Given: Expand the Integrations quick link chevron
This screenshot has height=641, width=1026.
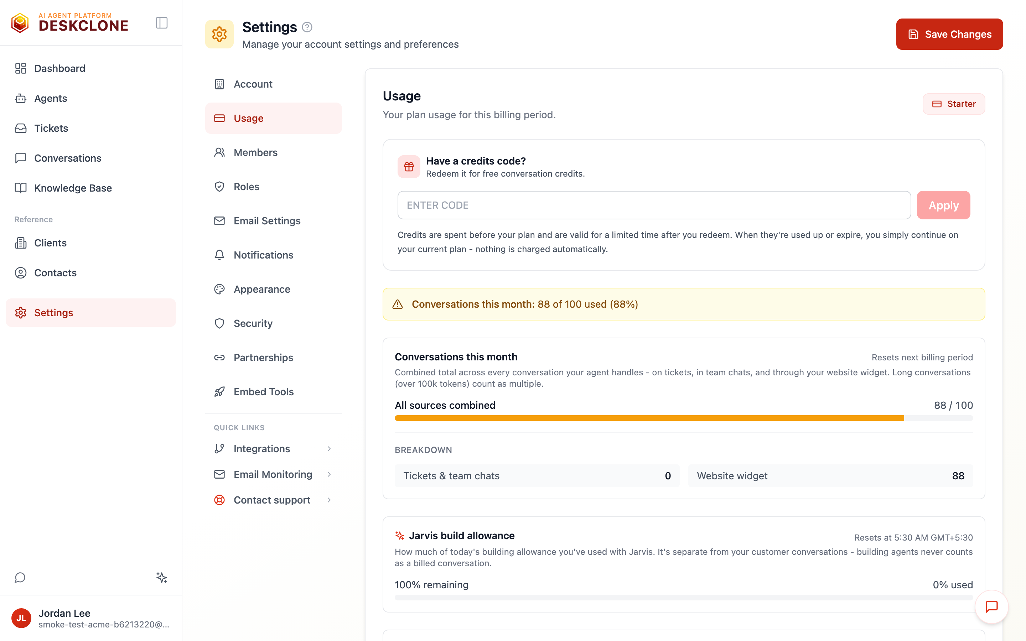Looking at the screenshot, I should (329, 449).
